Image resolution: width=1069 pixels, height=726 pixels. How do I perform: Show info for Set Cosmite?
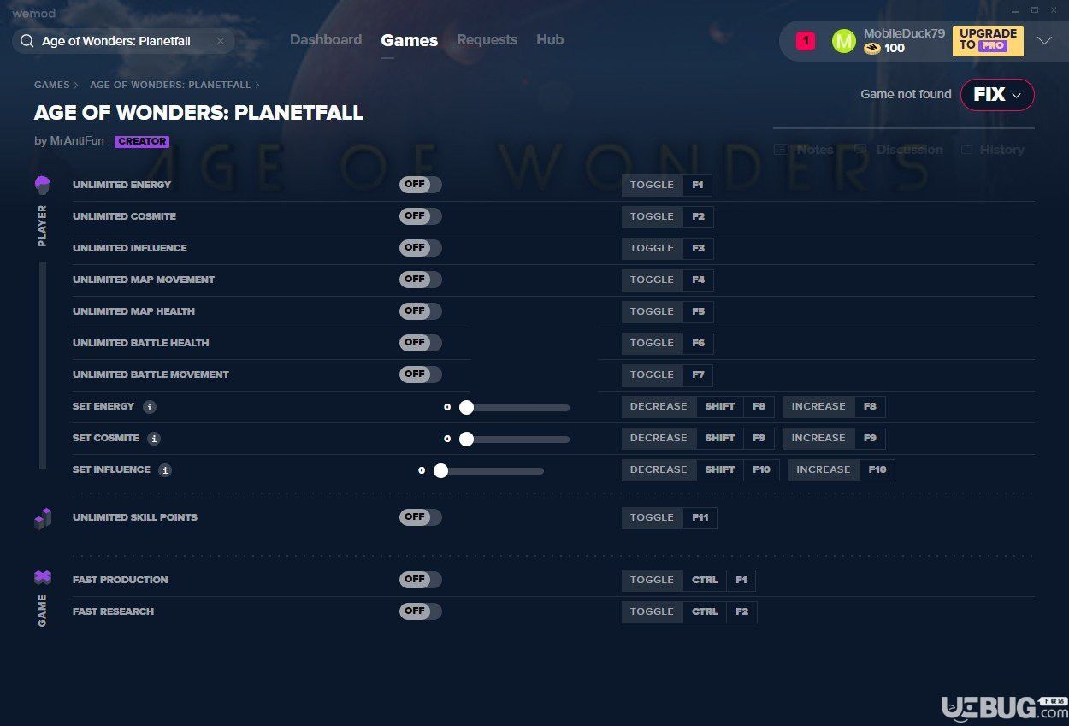click(154, 439)
